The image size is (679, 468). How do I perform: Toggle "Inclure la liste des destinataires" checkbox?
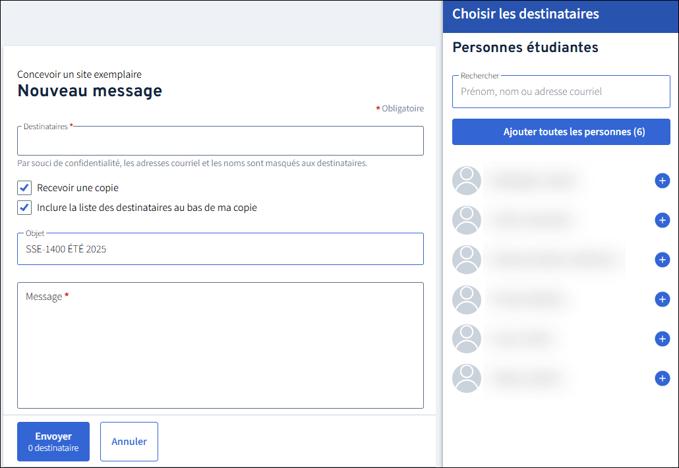pyautogui.click(x=24, y=208)
